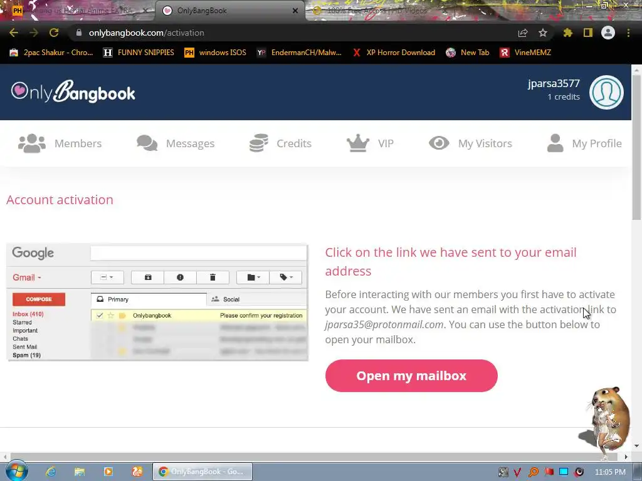This screenshot has width=642, height=481.
Task: Open Windows Explorer folder on taskbar
Action: tap(80, 472)
